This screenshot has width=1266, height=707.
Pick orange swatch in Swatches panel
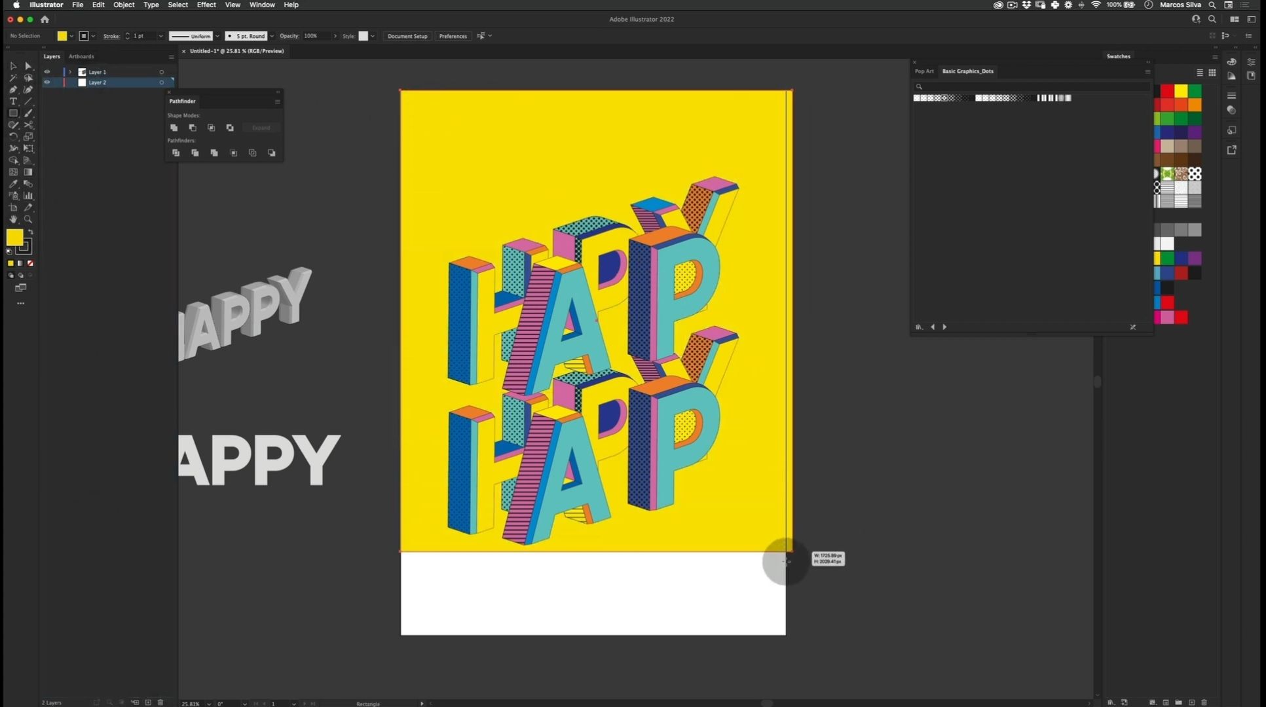[1195, 105]
